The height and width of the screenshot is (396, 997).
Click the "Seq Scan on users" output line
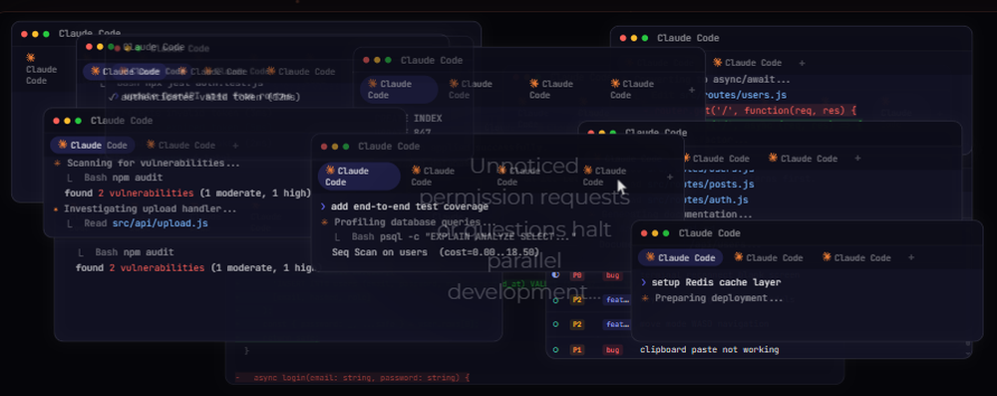point(436,252)
